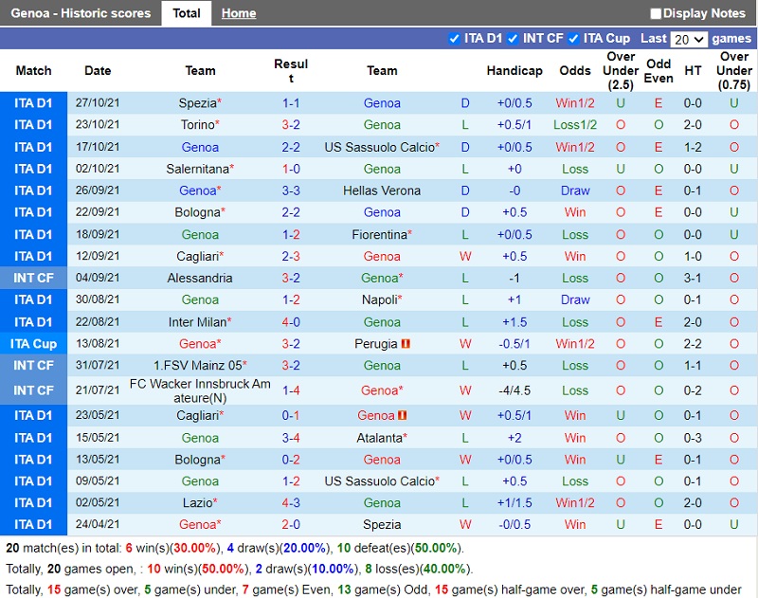Click the 0-1 score of Cagliari 23/05/21
The width and height of the screenshot is (758, 598).
(291, 415)
